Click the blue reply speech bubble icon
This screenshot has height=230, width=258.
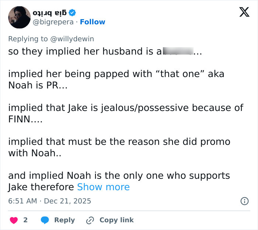pyautogui.click(x=45, y=220)
